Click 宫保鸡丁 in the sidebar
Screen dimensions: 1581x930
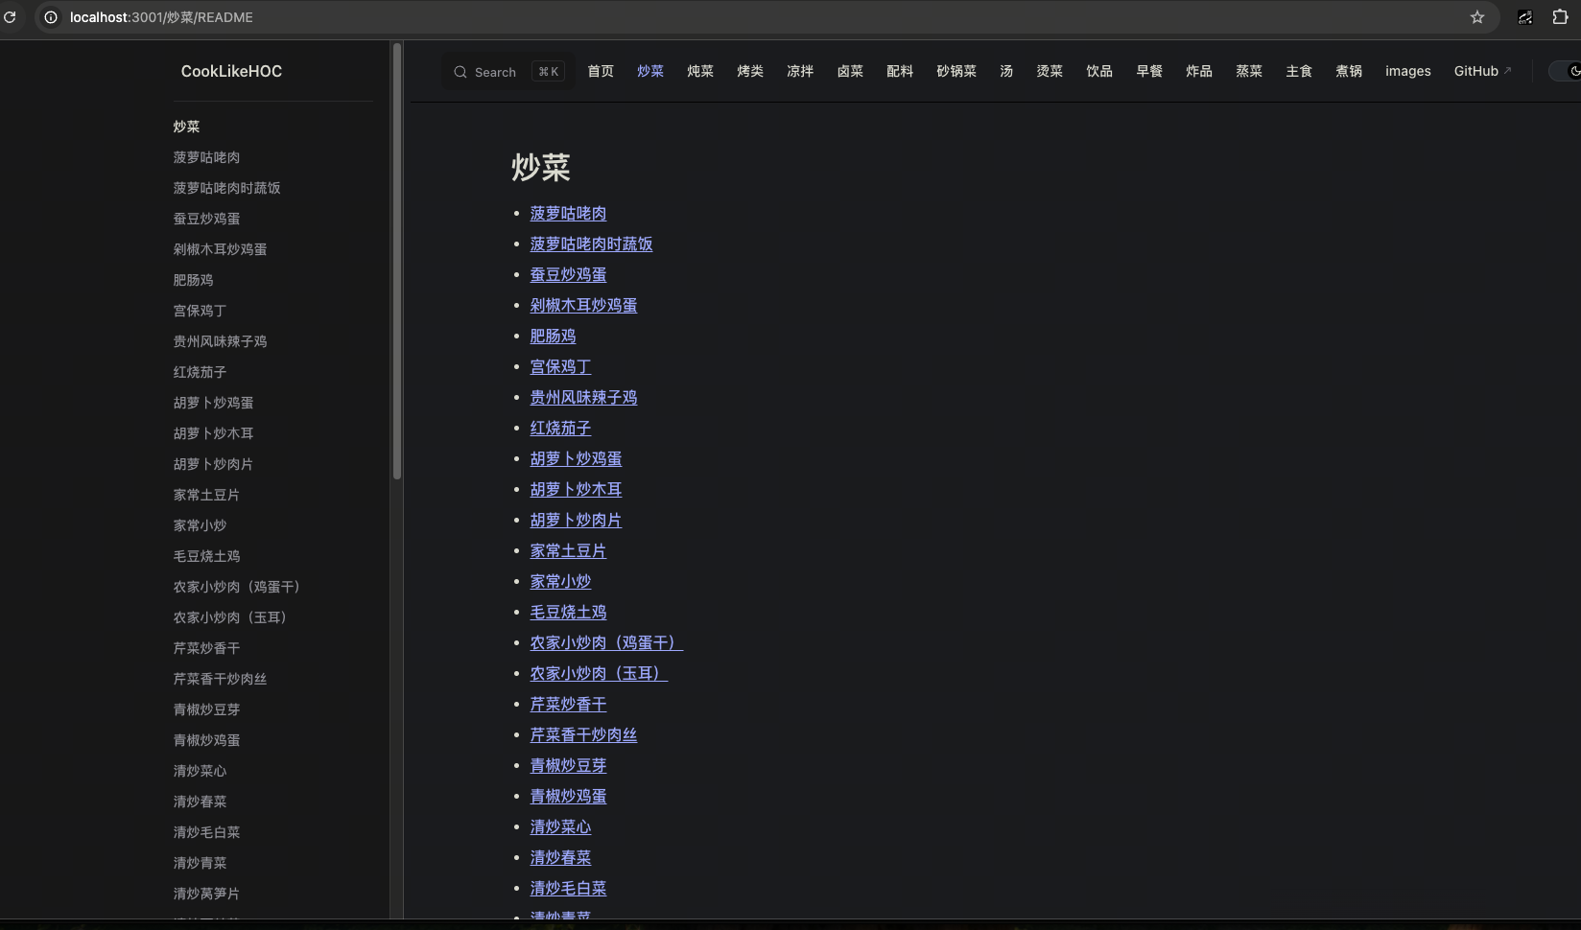pyautogui.click(x=199, y=311)
